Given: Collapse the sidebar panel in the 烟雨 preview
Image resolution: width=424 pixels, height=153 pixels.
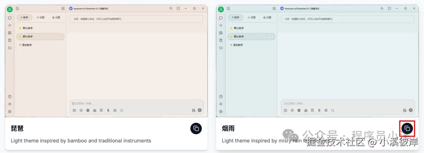Looking at the screenshot, I should (228, 9).
